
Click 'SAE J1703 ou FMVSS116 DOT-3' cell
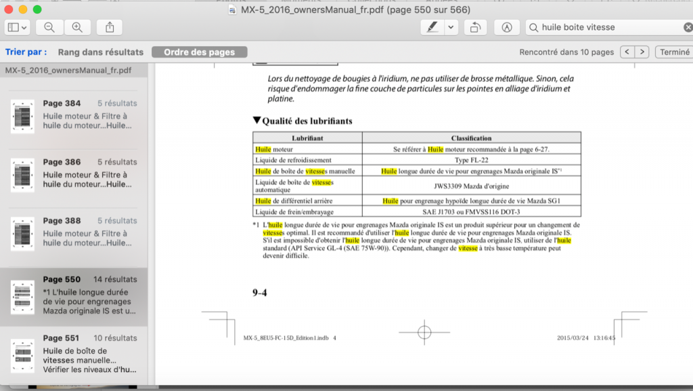[471, 212]
